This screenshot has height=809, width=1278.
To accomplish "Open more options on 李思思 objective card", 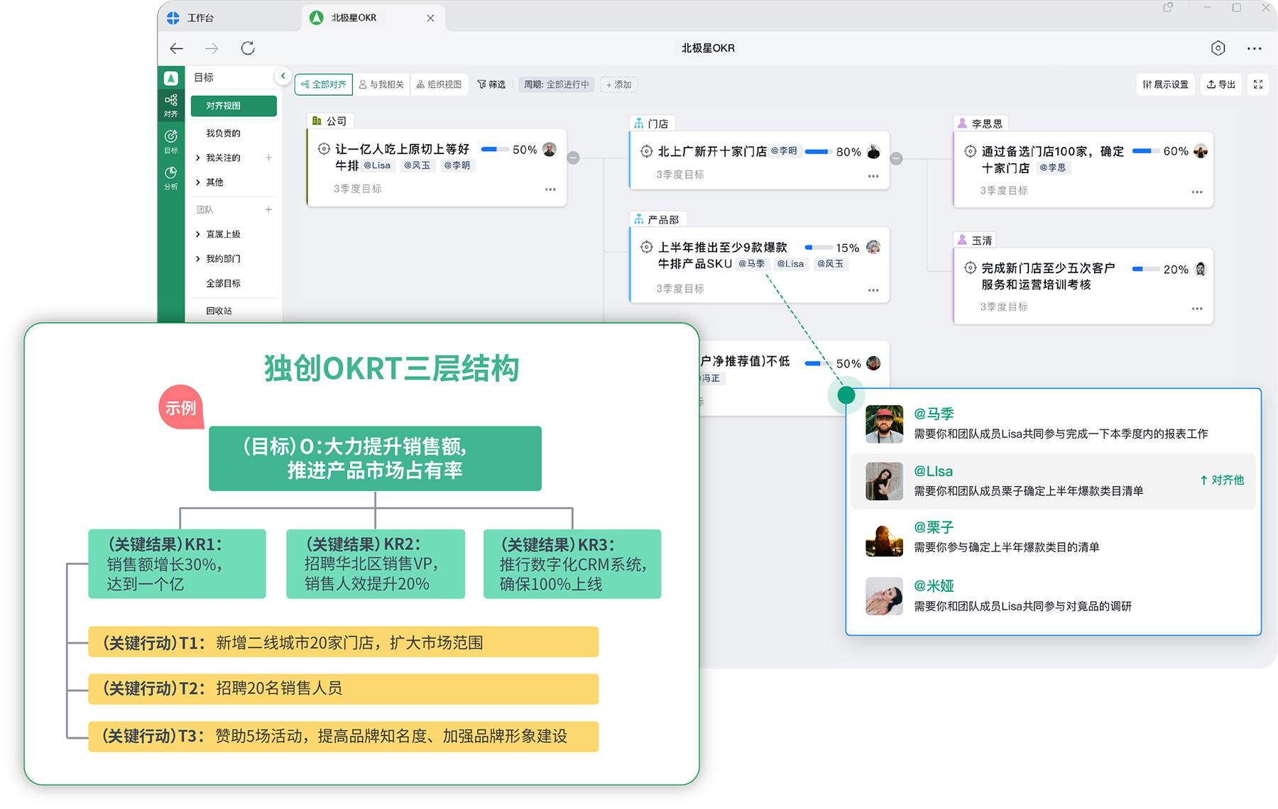I will (1197, 192).
